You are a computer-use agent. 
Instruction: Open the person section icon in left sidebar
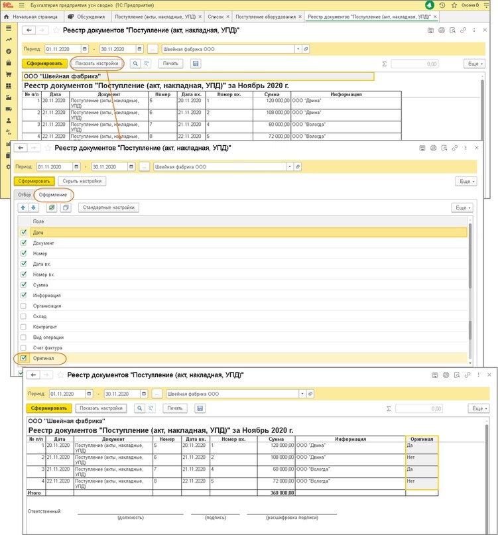pyautogui.click(x=9, y=121)
